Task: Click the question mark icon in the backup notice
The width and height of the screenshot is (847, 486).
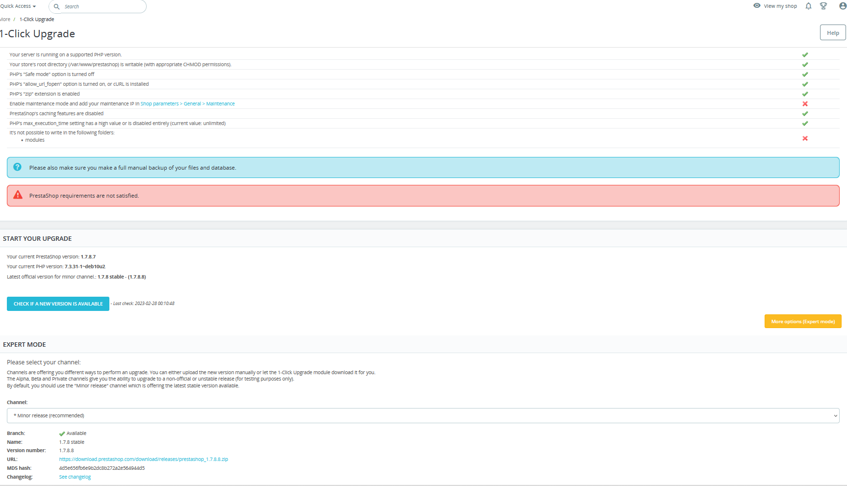Action: 17,167
